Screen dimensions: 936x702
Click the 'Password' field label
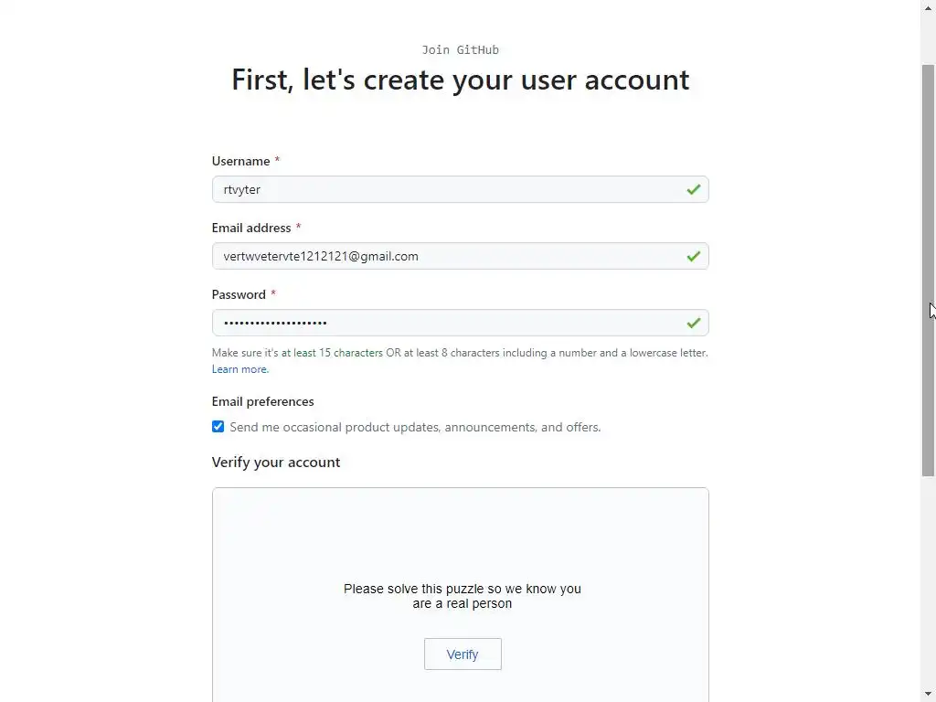239,294
